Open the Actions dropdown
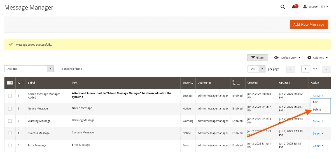 coord(29,69)
